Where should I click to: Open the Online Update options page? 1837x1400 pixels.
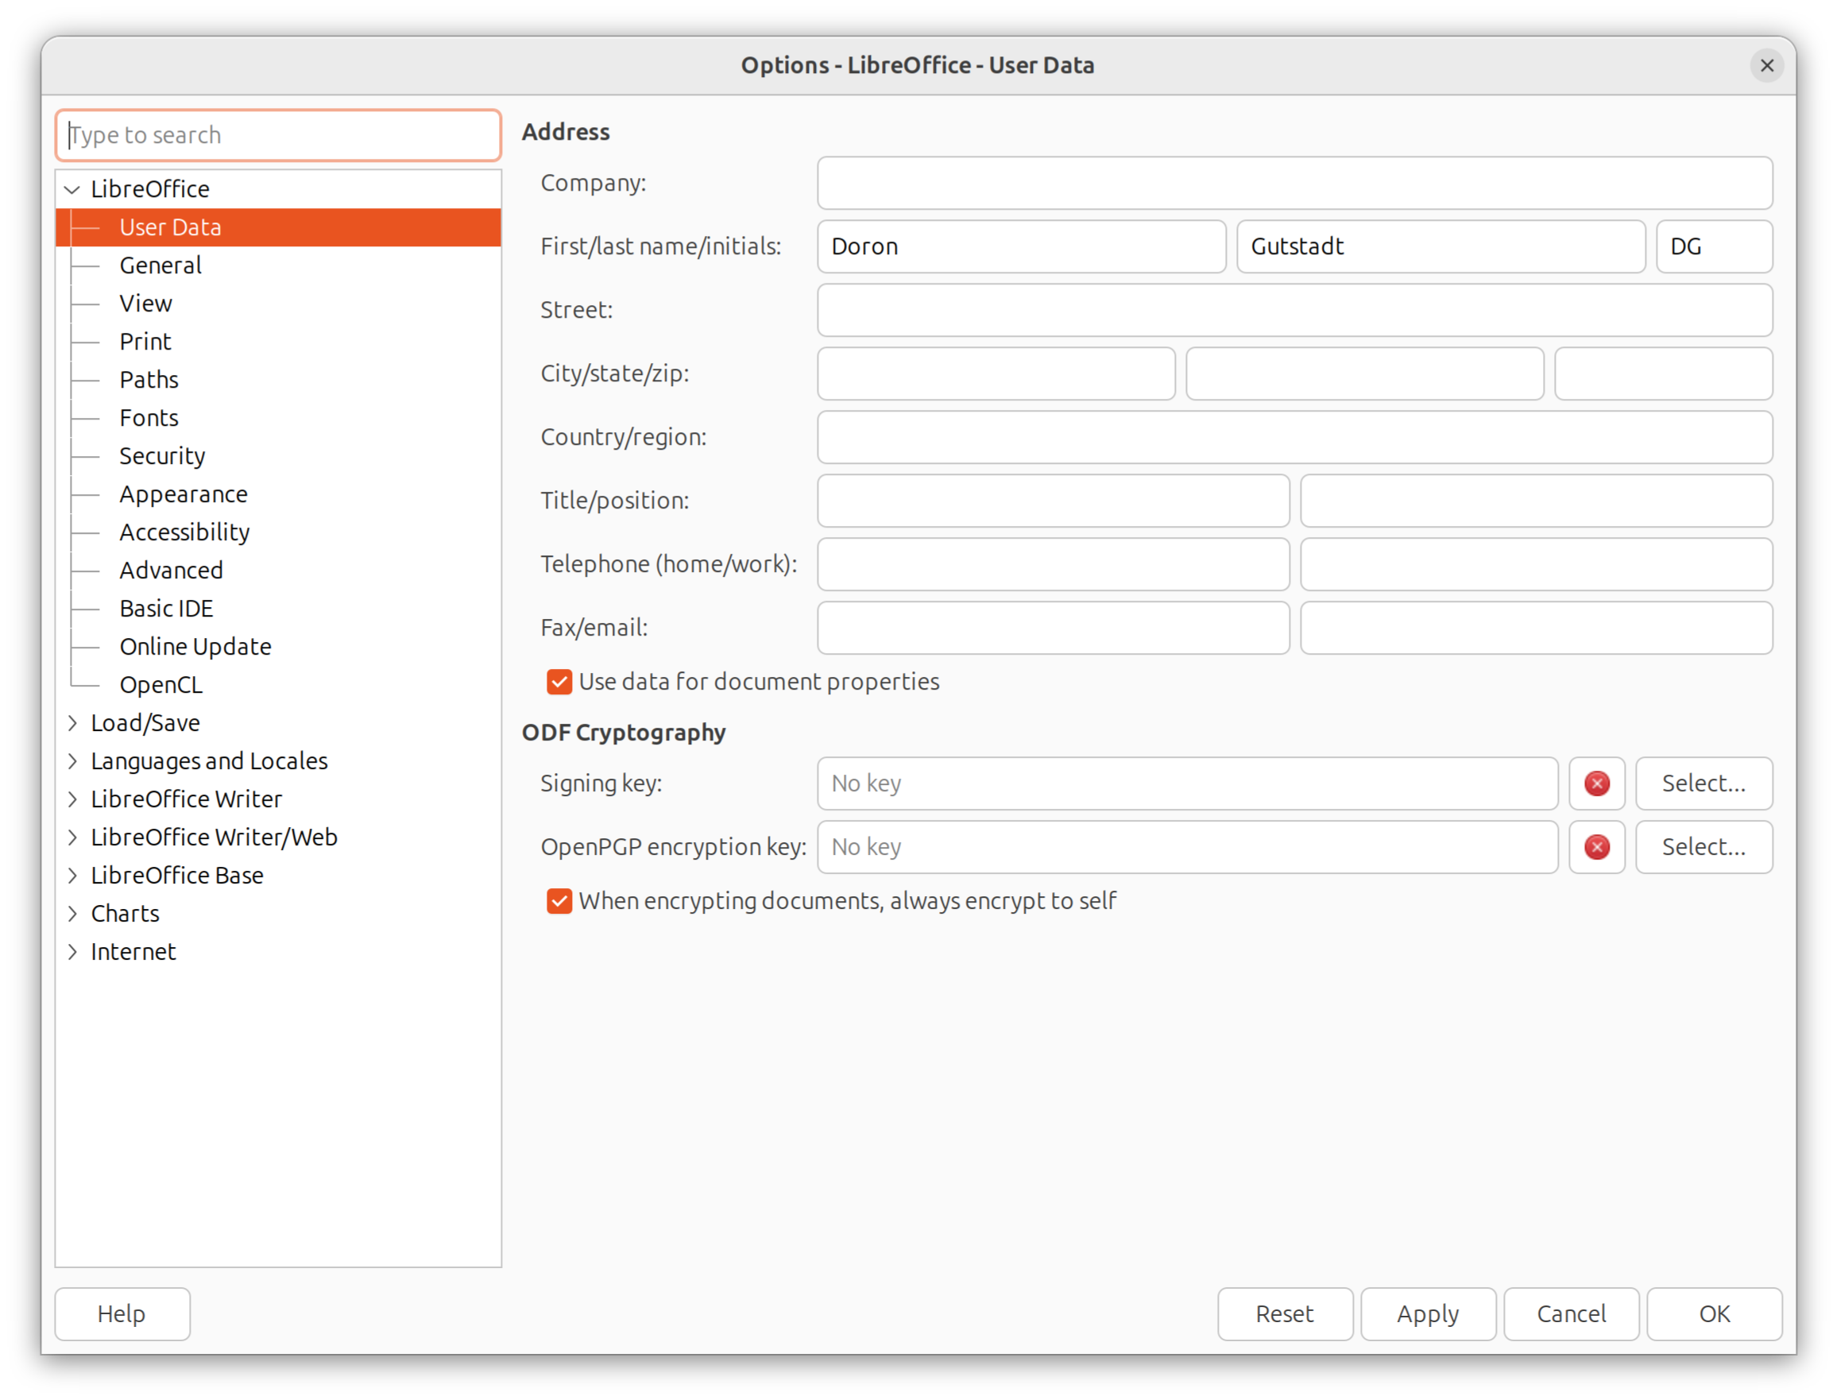[x=195, y=647]
